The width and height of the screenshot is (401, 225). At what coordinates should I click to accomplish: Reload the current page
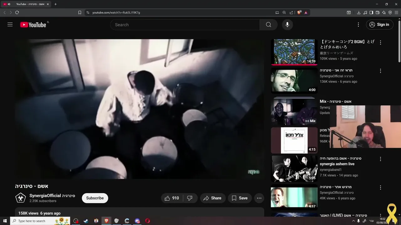click(x=17, y=12)
